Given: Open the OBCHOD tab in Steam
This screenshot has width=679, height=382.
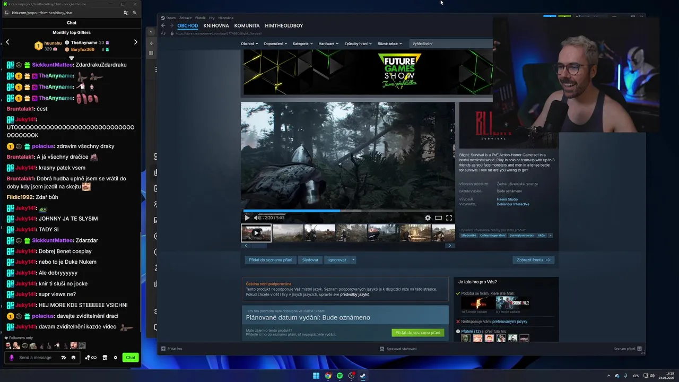Looking at the screenshot, I should [x=188, y=25].
